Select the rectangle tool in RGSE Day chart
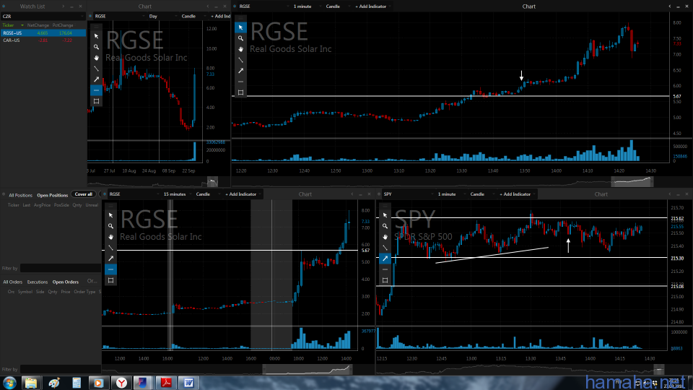Image resolution: width=693 pixels, height=390 pixels. coord(96,101)
